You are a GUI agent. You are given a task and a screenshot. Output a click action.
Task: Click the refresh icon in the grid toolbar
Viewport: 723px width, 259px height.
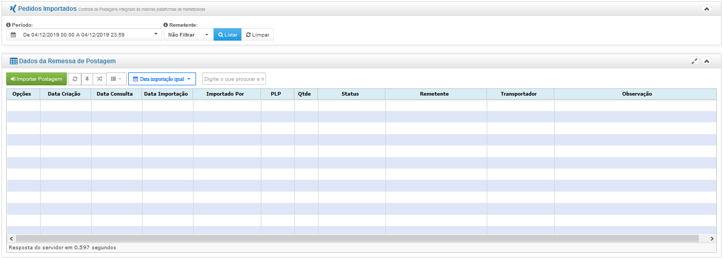coord(75,79)
